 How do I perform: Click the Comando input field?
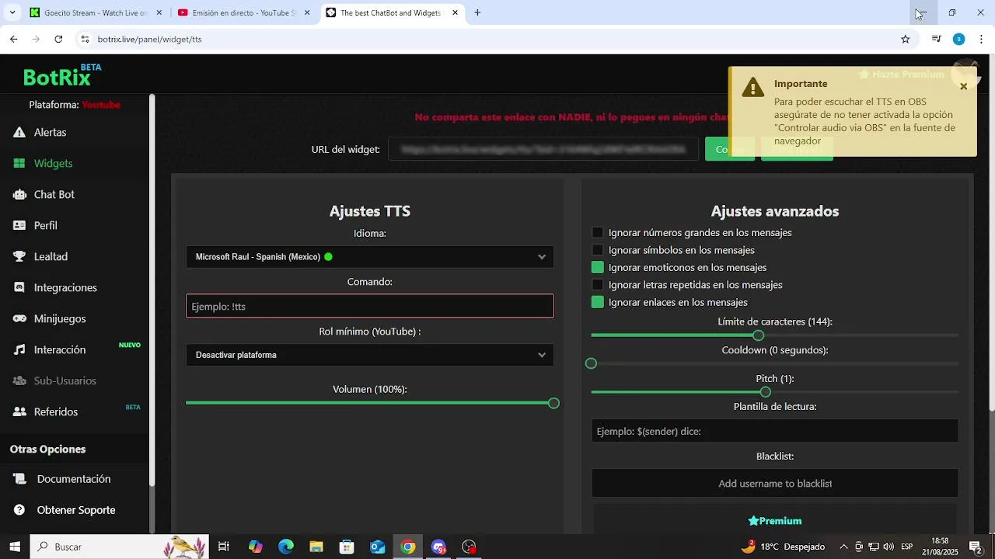370,306
